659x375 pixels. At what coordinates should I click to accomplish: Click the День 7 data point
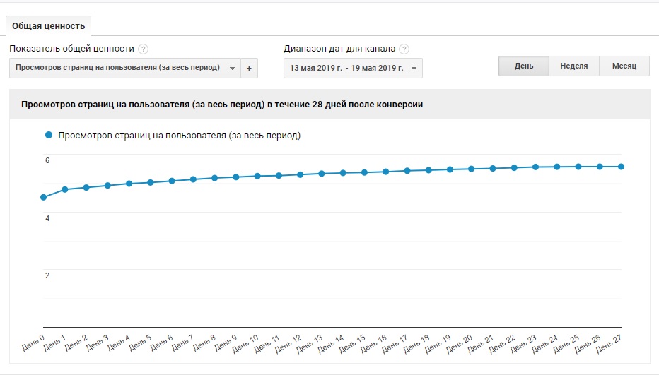pos(193,179)
